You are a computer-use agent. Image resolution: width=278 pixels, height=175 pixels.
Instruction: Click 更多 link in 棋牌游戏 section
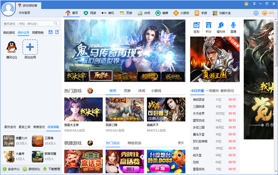pos(181,143)
